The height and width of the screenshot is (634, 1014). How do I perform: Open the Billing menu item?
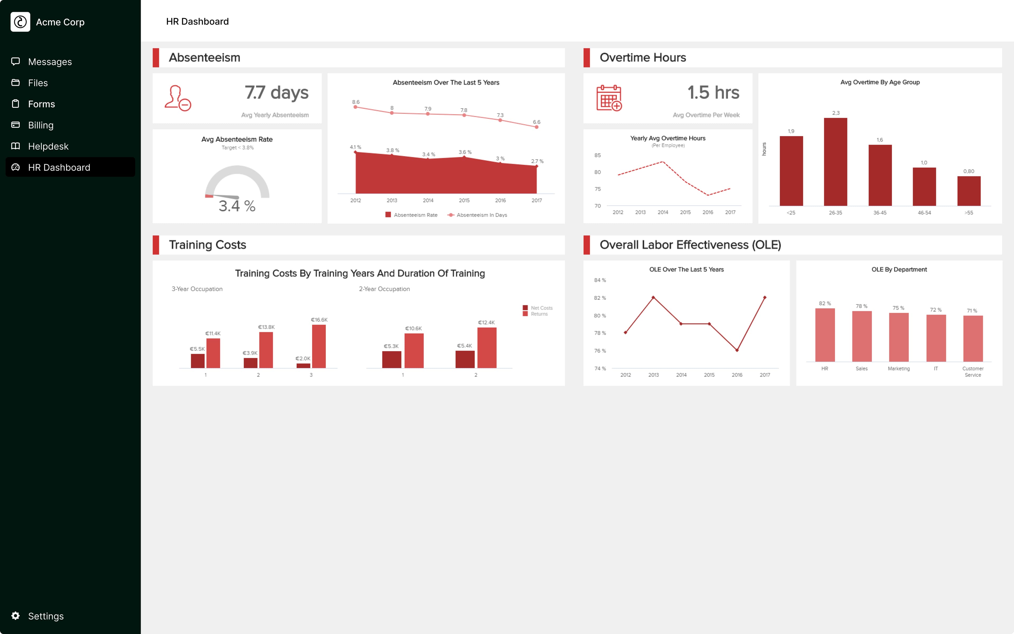pos(41,125)
